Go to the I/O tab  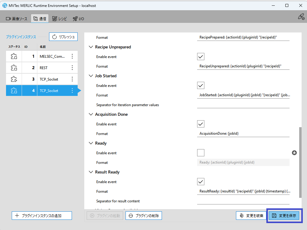tap(79, 19)
